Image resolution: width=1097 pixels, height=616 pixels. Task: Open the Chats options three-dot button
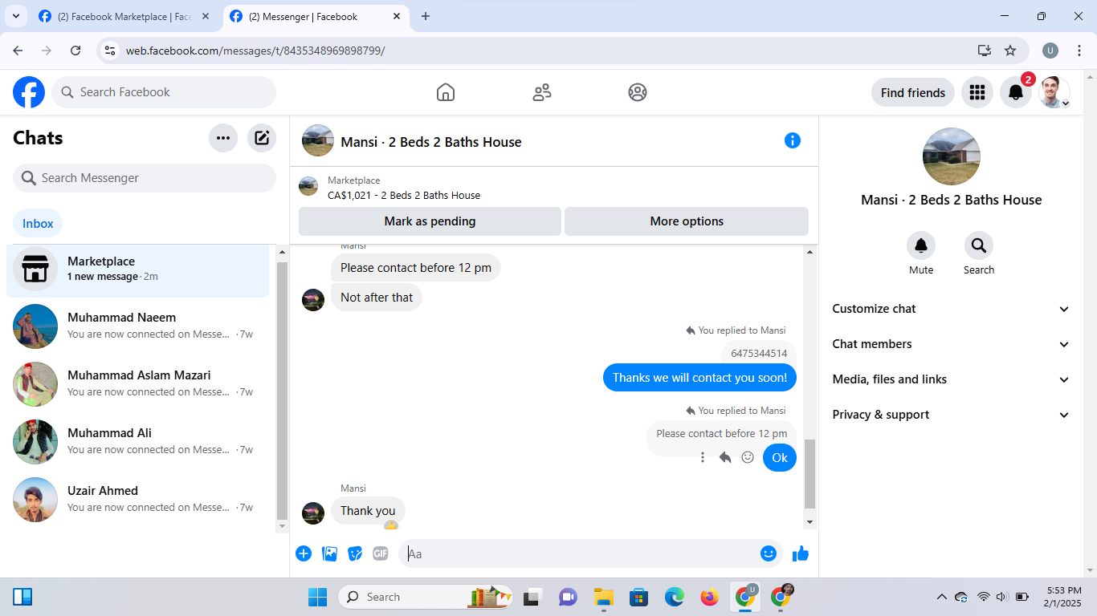point(223,138)
